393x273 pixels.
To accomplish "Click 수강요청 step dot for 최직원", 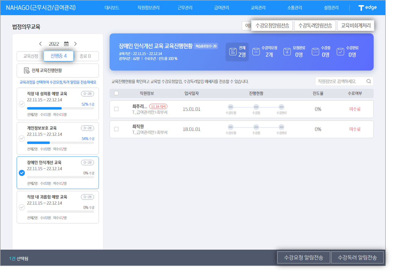I will click(x=231, y=127).
